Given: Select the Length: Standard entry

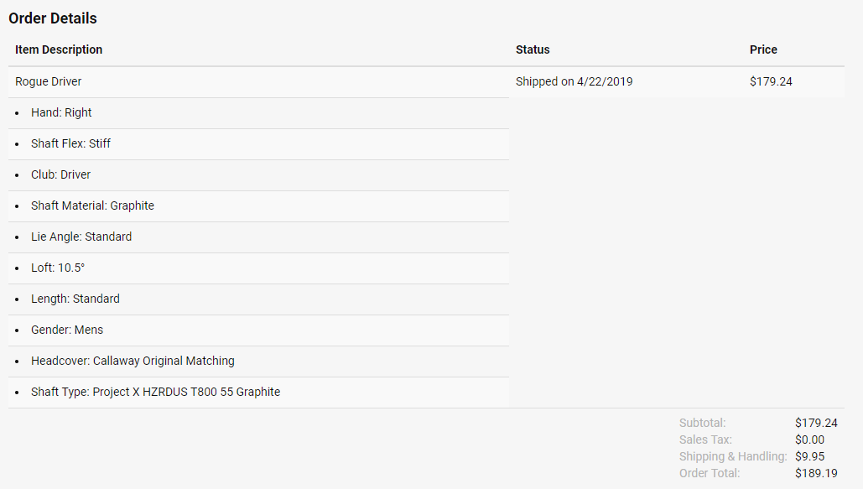Looking at the screenshot, I should coord(75,299).
